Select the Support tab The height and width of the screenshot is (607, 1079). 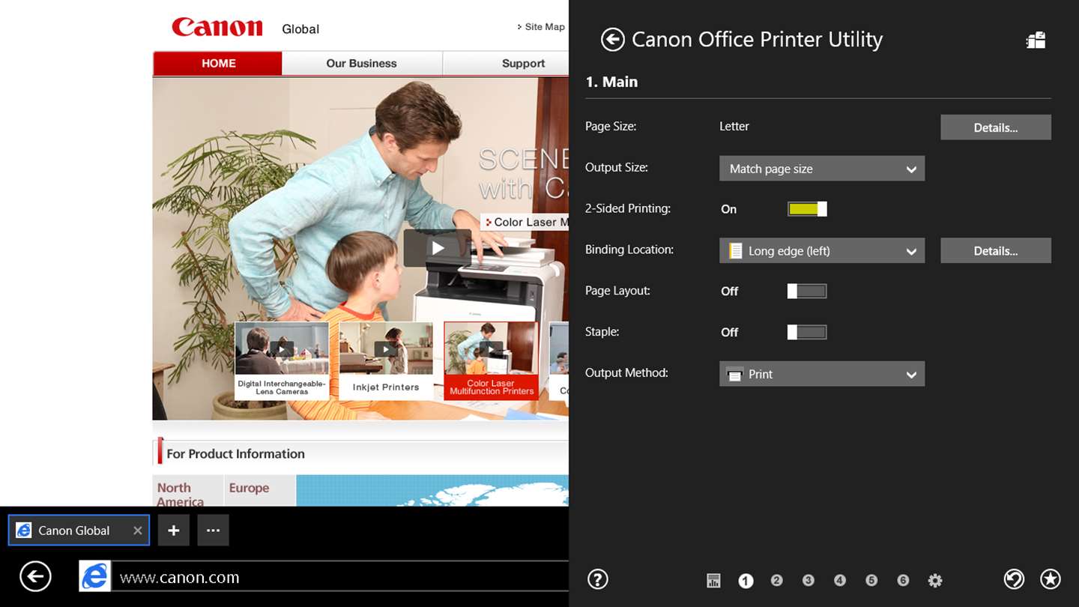tap(506, 64)
